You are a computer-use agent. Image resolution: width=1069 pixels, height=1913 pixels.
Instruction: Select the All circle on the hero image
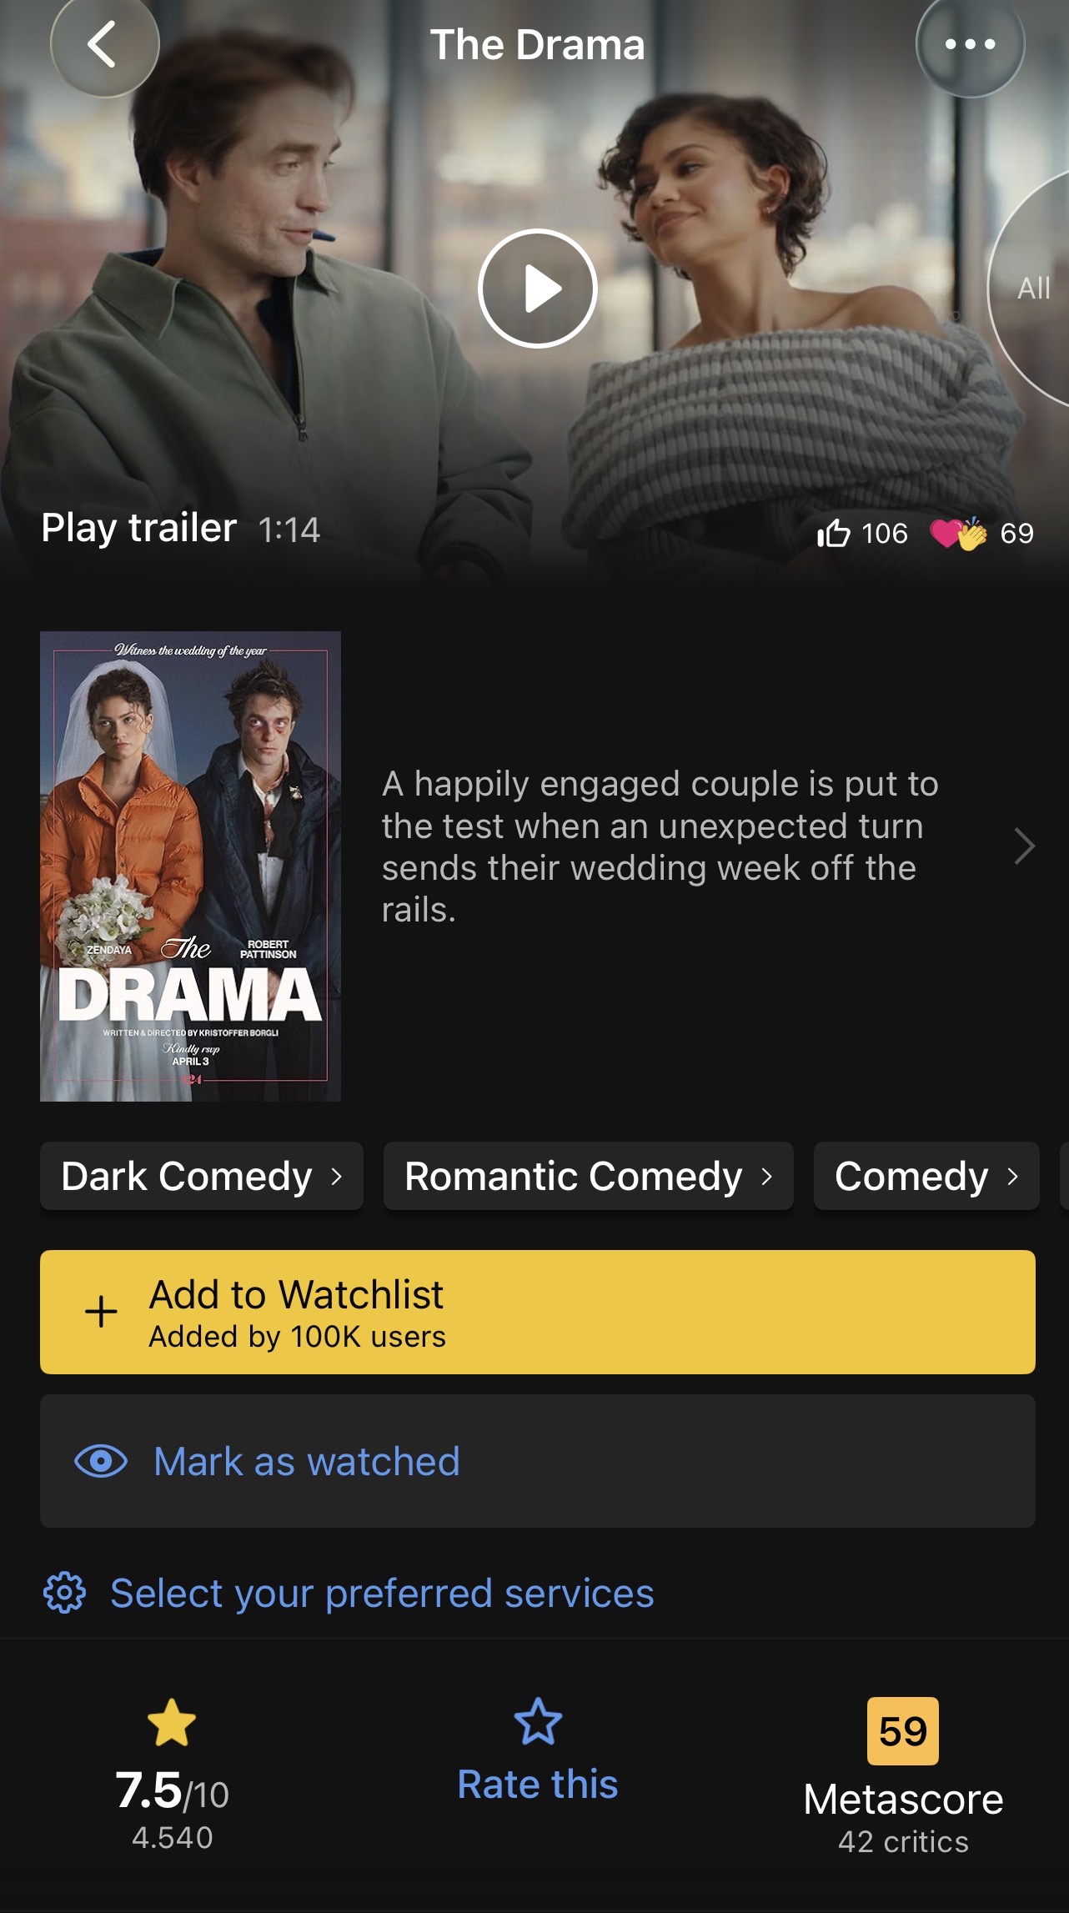click(1031, 288)
